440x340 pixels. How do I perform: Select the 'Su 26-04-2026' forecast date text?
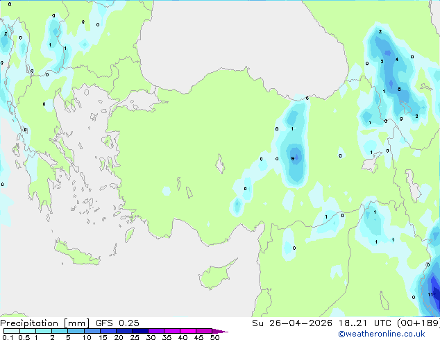292,323
